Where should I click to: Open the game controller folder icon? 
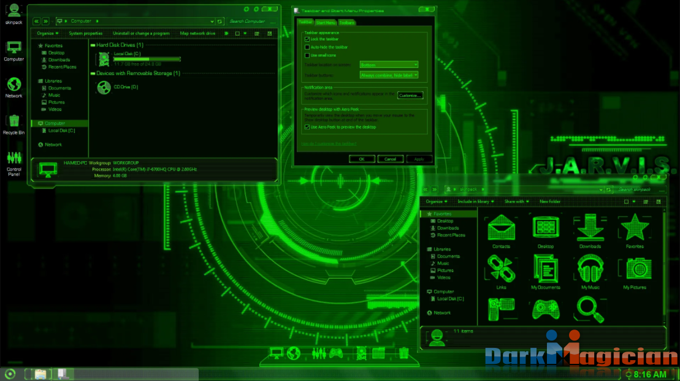point(546,309)
